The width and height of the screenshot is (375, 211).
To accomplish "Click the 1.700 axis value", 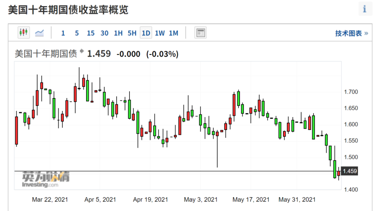I will point(351,92).
